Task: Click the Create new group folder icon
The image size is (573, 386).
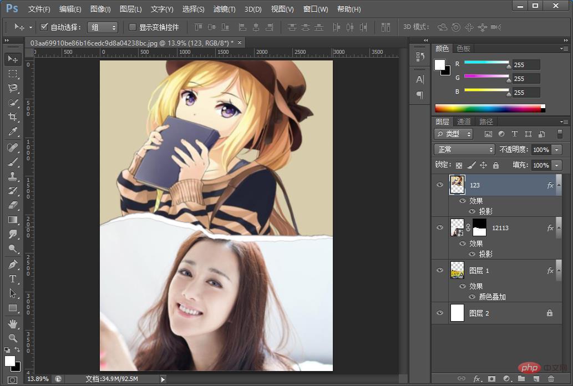Action: click(x=521, y=379)
